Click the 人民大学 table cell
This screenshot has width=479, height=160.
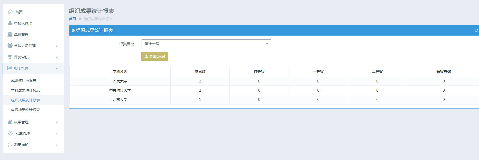(x=120, y=81)
